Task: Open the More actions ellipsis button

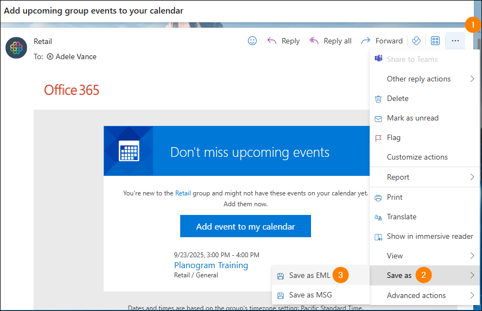Action: click(x=455, y=41)
